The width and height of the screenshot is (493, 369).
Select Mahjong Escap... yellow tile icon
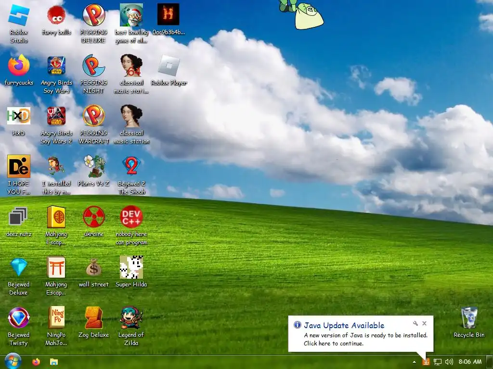pyautogui.click(x=56, y=225)
